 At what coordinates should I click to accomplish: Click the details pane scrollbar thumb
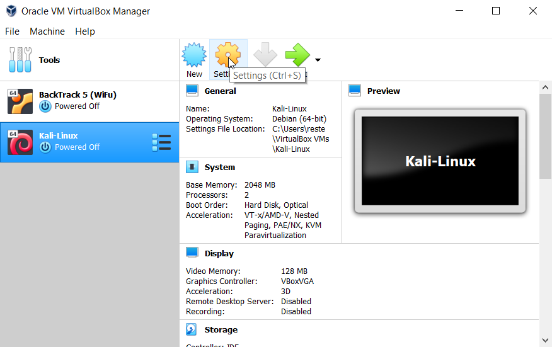(545, 137)
